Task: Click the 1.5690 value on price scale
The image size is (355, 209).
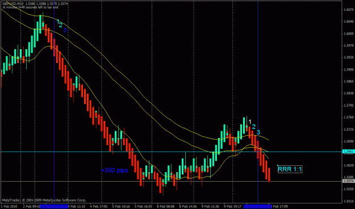Action: click(348, 141)
